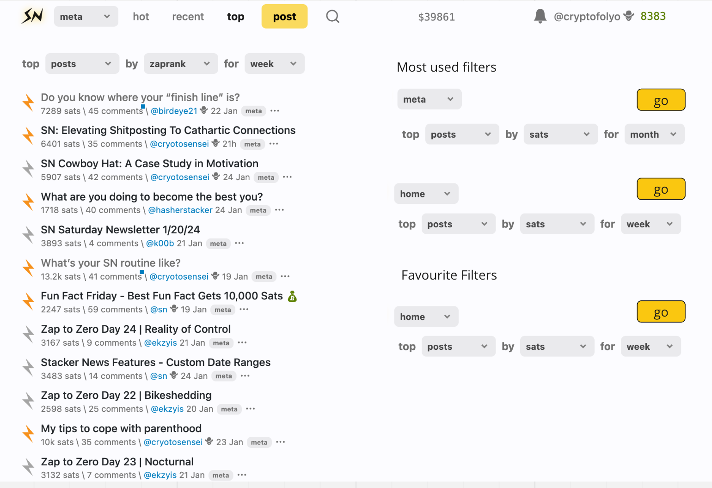712x488 pixels.
Task: Switch to the recent tab
Action: 188,17
